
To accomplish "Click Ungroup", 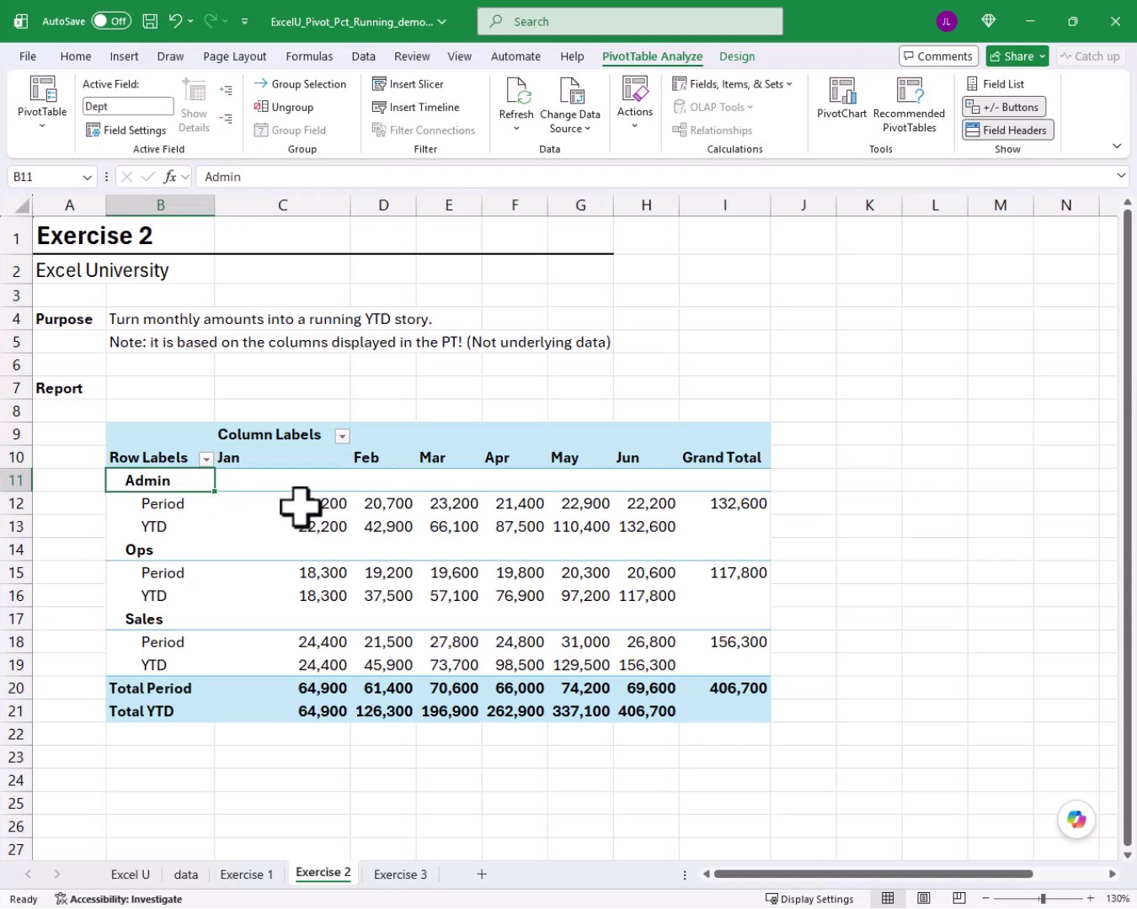I will pyautogui.click(x=284, y=107).
